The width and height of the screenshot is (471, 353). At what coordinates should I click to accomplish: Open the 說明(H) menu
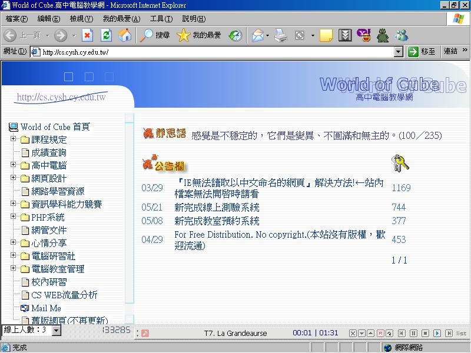click(194, 19)
